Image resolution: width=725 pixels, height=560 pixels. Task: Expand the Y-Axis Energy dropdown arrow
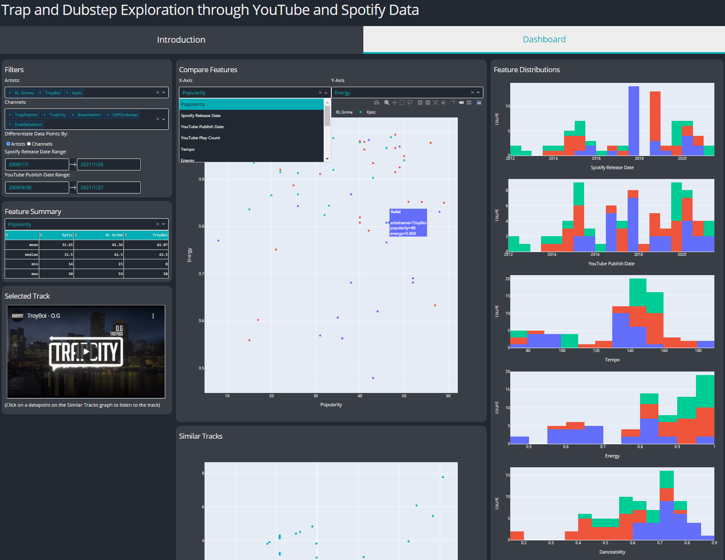(478, 93)
